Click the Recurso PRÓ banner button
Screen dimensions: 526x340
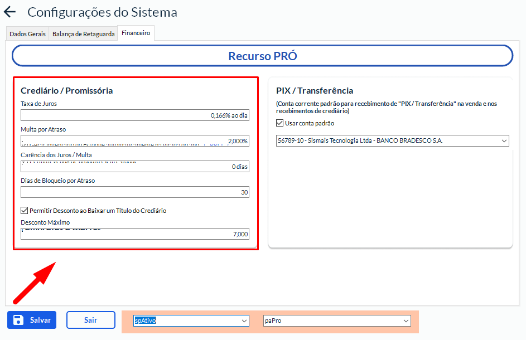pyautogui.click(x=262, y=56)
